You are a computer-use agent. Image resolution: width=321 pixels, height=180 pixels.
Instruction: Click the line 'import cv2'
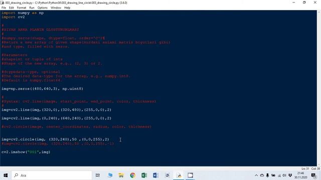coord(13,17)
